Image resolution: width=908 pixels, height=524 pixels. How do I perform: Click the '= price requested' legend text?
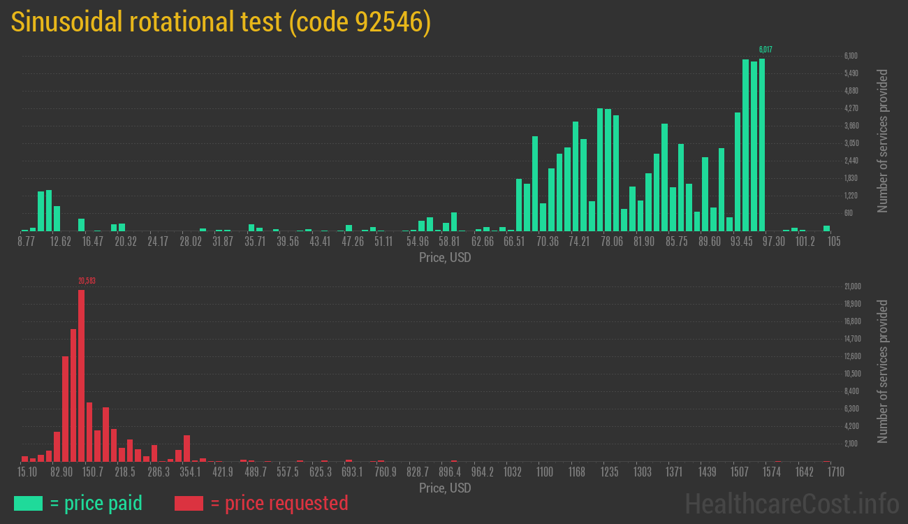coord(279,503)
